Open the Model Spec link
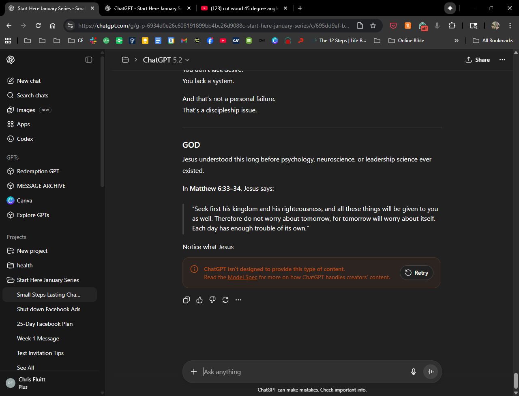This screenshot has height=396, width=519. pyautogui.click(x=242, y=277)
